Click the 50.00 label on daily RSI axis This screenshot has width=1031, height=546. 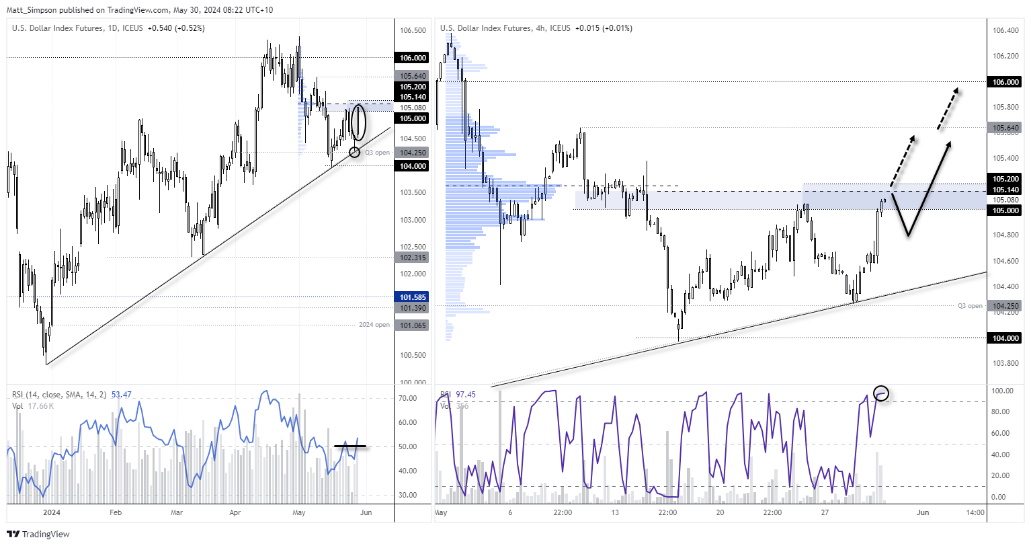[409, 446]
